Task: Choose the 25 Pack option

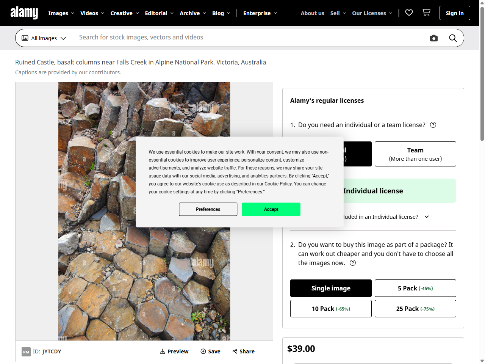Action: tap(415, 309)
